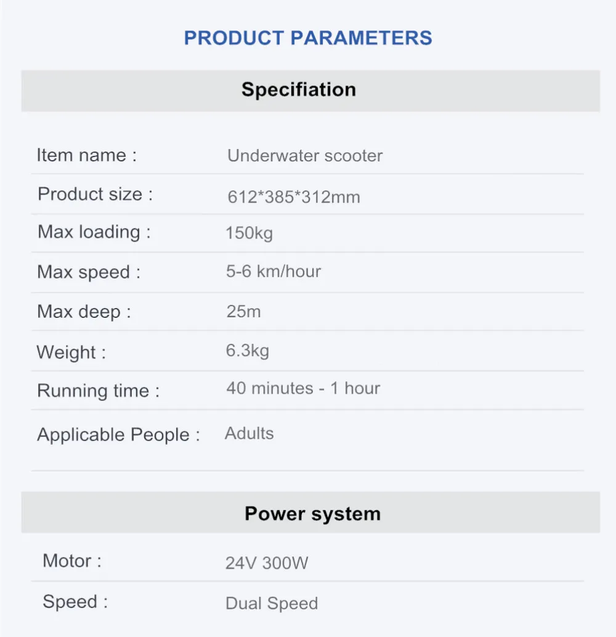Click the PRODUCT PARAMETERS heading

(308, 38)
